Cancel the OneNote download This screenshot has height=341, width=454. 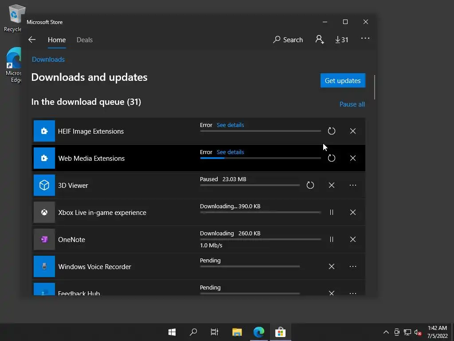click(352, 239)
